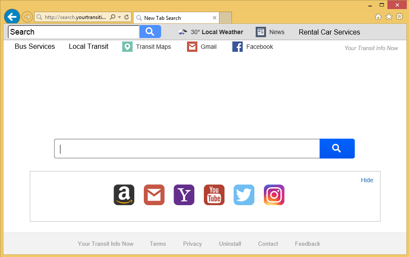Click the large blue search button
Viewport: 409px width, 257px height.
pos(337,149)
